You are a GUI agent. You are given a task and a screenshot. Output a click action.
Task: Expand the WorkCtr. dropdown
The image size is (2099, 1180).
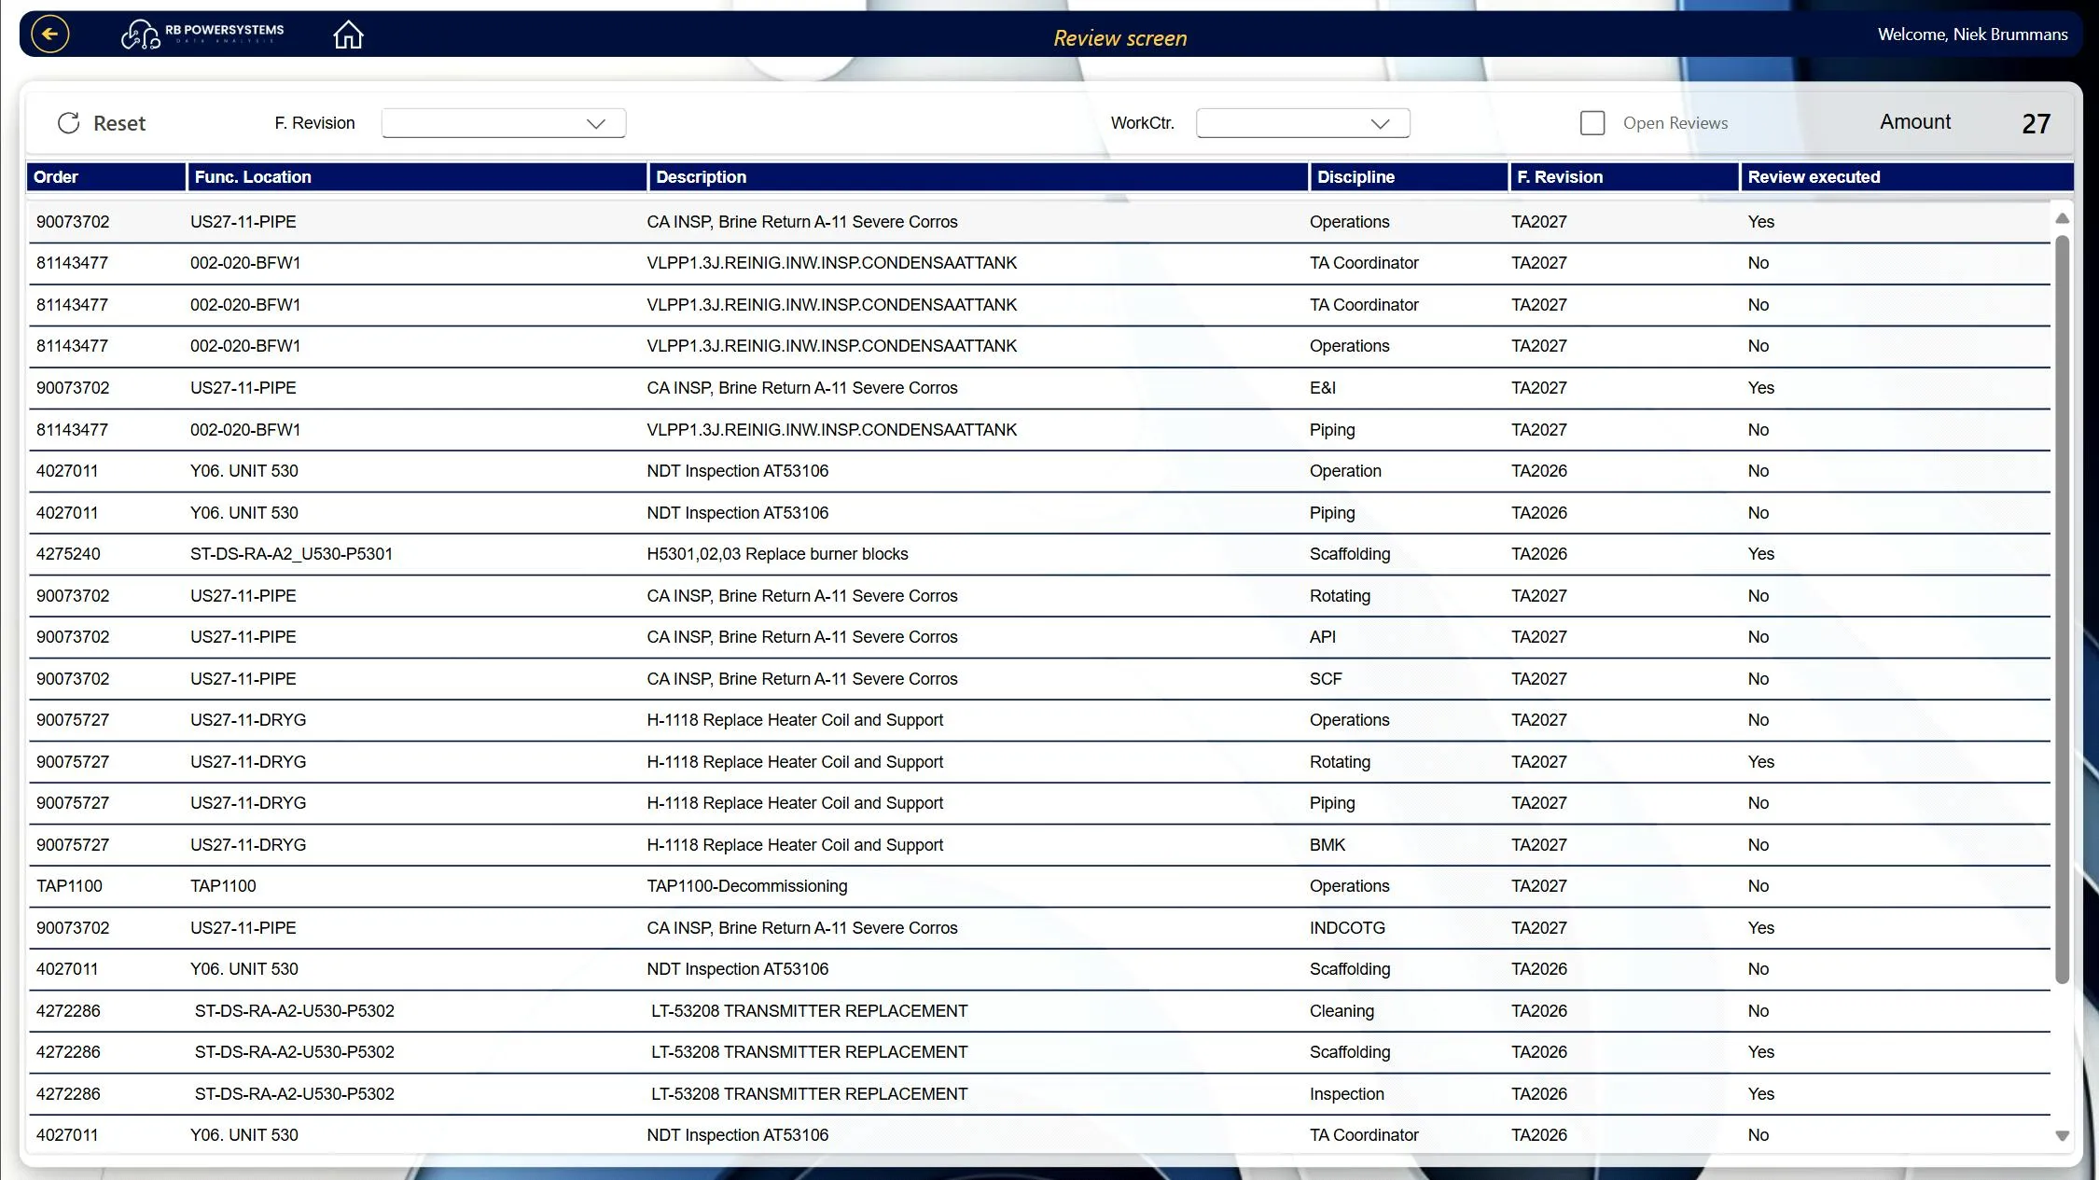1302,123
